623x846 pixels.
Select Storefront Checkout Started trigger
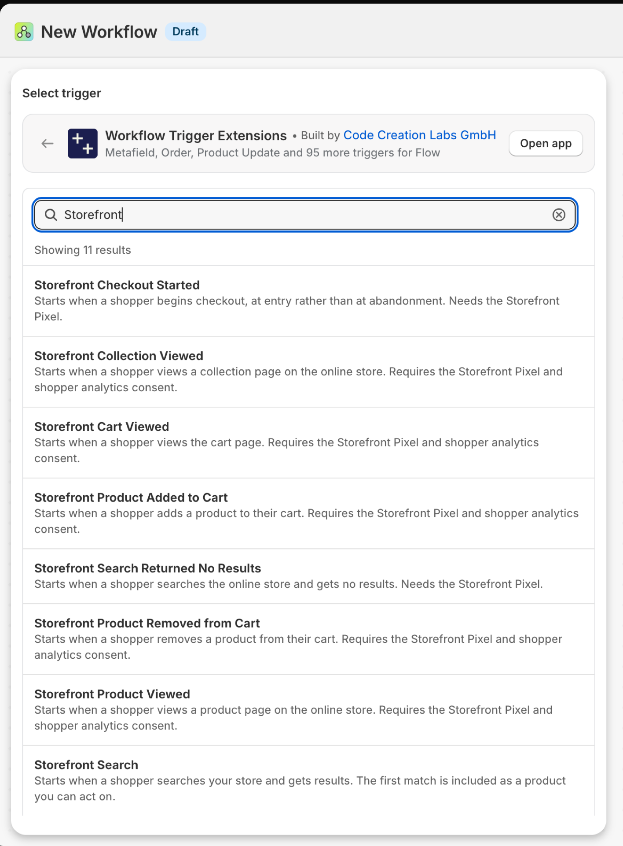(309, 301)
